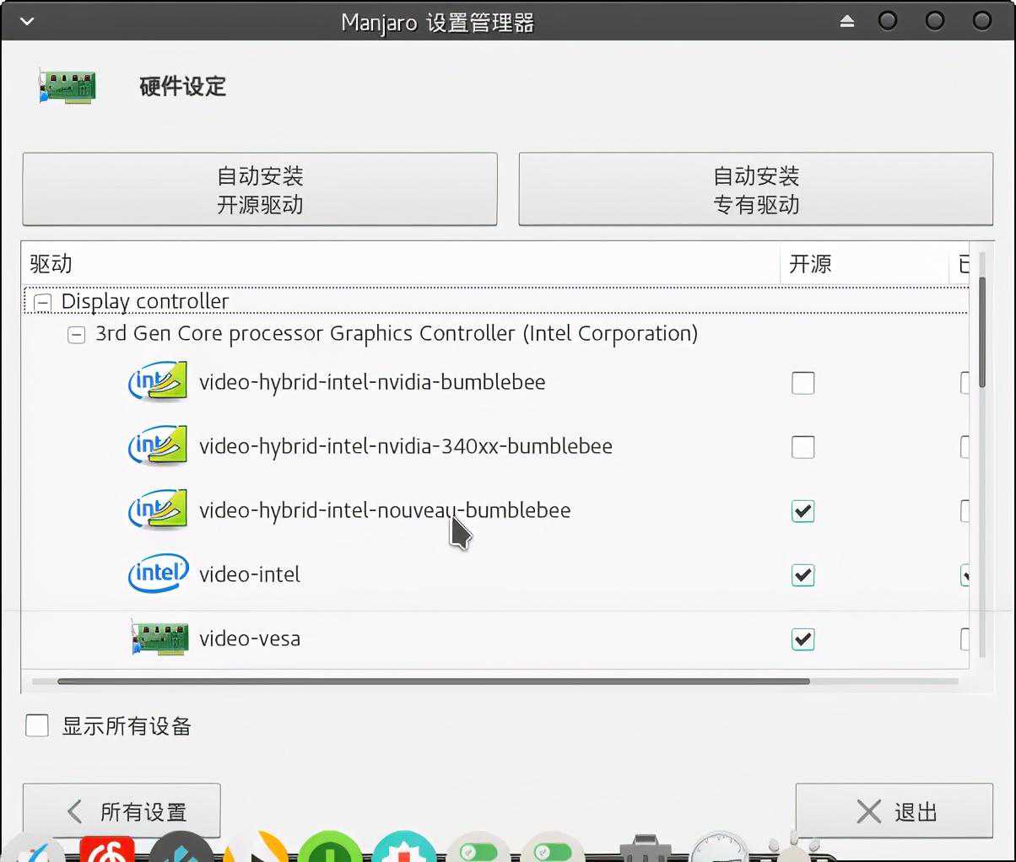Collapse the 3rd Gen Core processor Graphics Controller node
1016x862 pixels.
pyautogui.click(x=77, y=335)
